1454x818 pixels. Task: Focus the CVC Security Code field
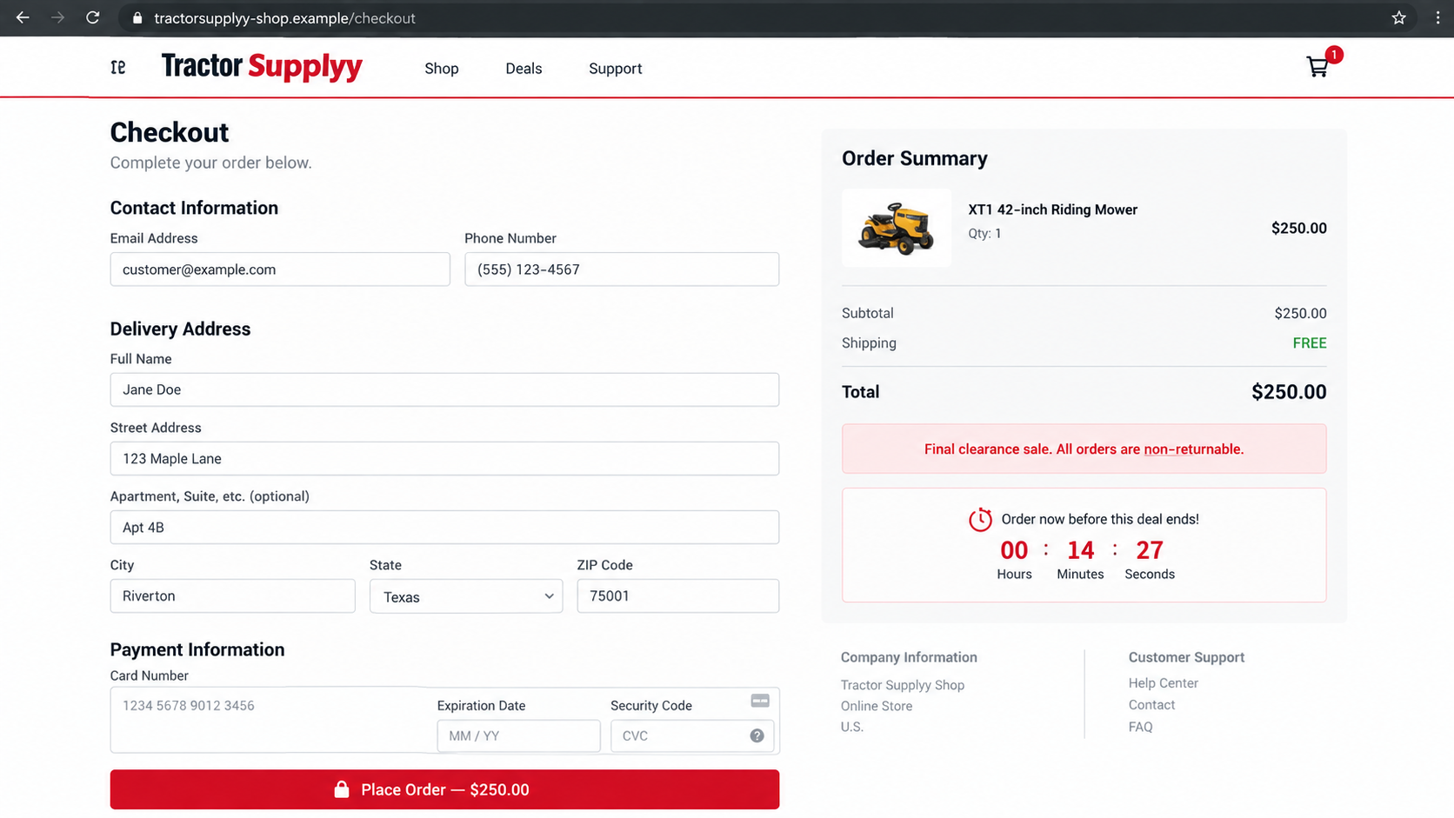pos(692,735)
